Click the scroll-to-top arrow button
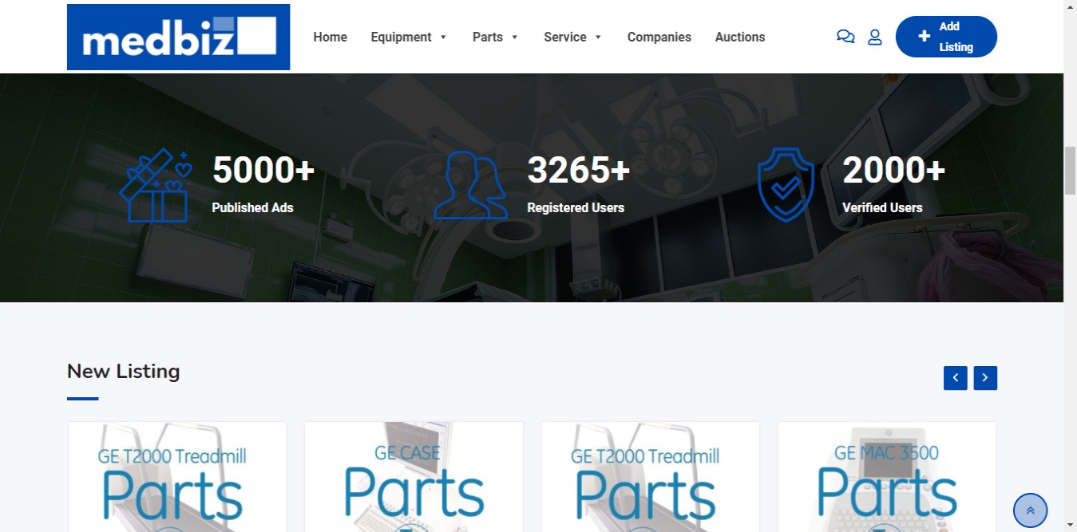The width and height of the screenshot is (1077, 532). tap(1030, 510)
